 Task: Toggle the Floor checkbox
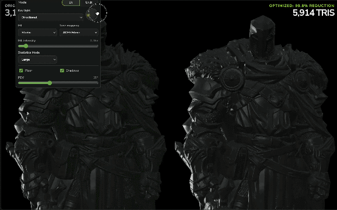[21, 71]
